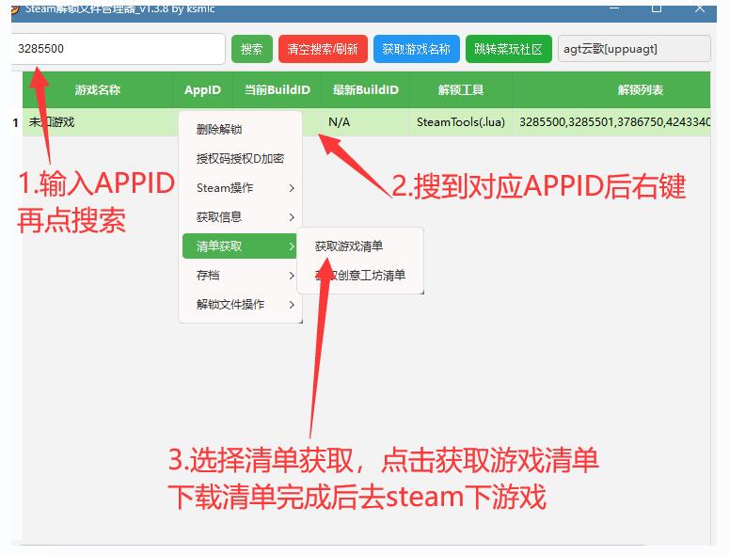Click the green 跳转菜玩社区 button
Image resolution: width=730 pixels, height=555 pixels.
pyautogui.click(x=508, y=49)
